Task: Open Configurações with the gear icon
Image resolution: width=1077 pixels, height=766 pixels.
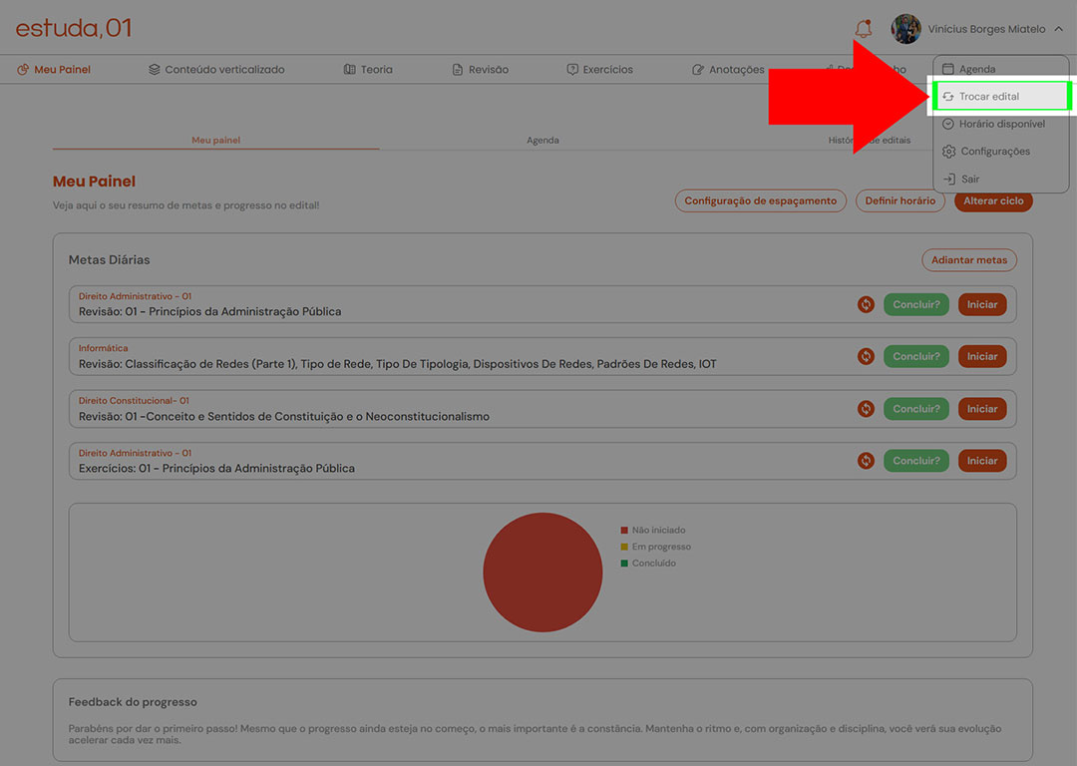Action: [x=949, y=152]
